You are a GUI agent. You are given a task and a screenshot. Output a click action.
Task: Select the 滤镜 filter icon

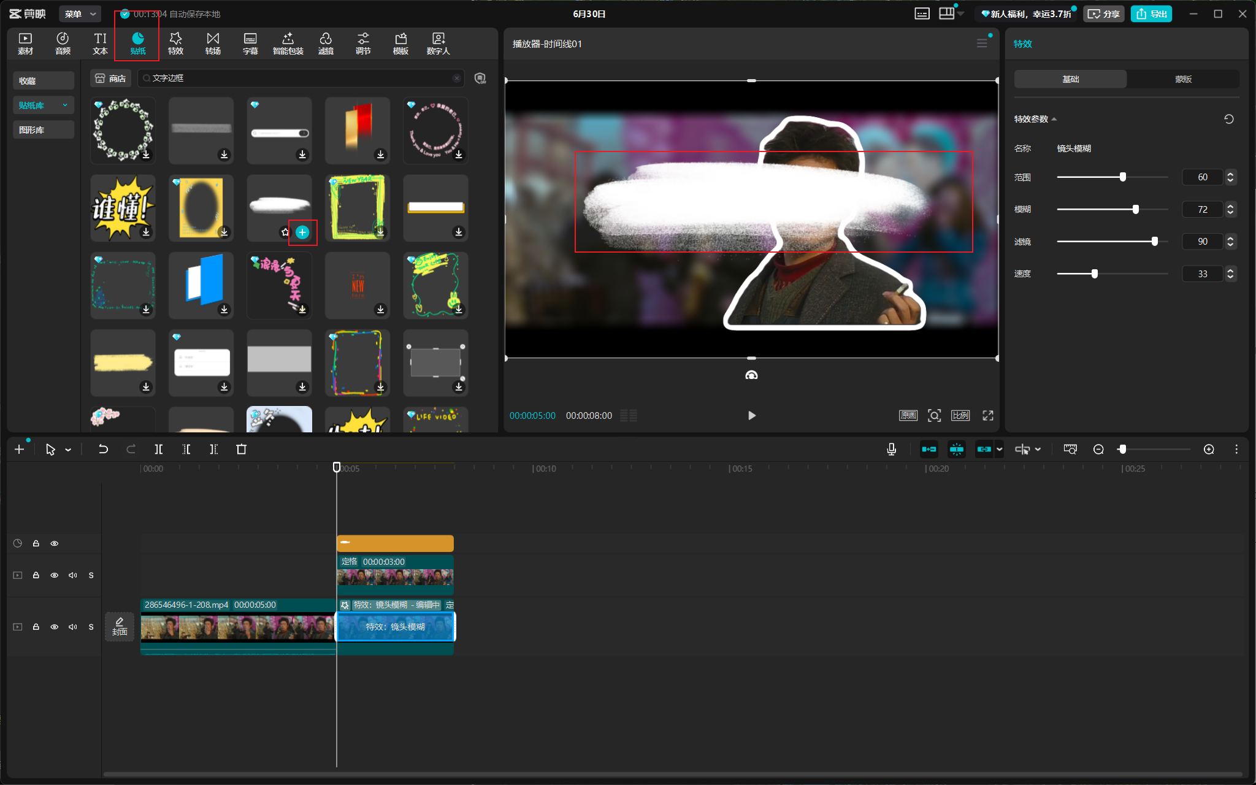click(326, 44)
